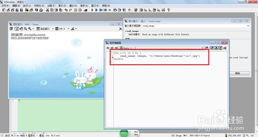Open the 文件(F) menu

(5, 6)
